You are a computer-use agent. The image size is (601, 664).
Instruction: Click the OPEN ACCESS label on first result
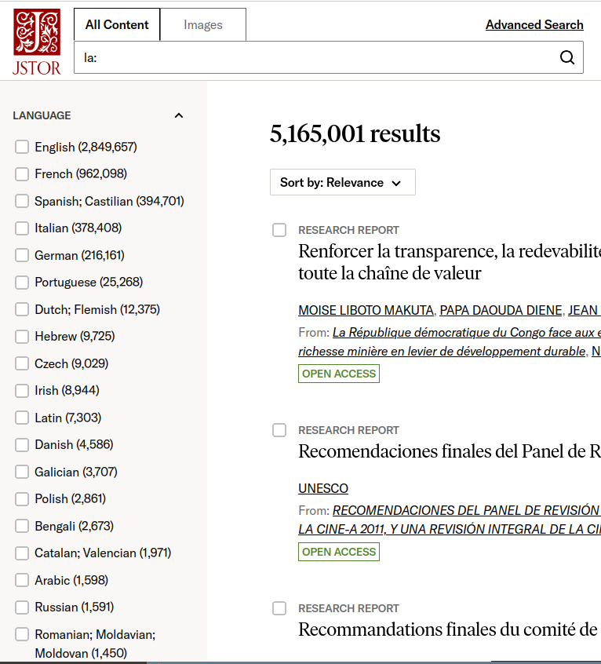click(x=338, y=374)
